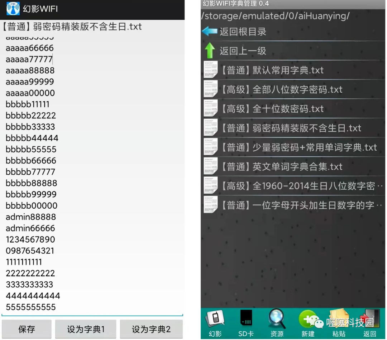Tap the 粘贴 paste icon
The height and width of the screenshot is (340, 387).
pyautogui.click(x=339, y=318)
